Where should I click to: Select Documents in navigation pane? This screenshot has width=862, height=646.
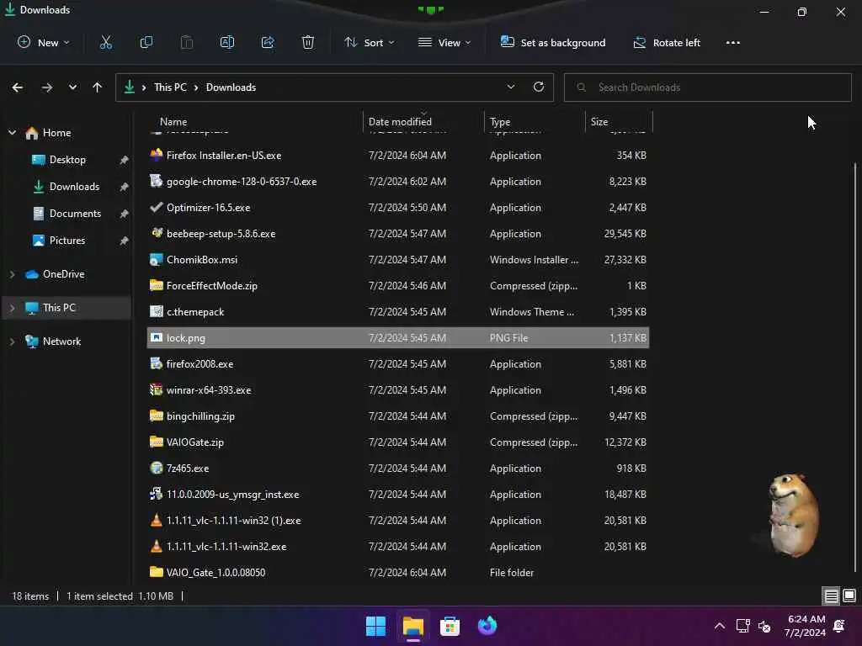(75, 214)
